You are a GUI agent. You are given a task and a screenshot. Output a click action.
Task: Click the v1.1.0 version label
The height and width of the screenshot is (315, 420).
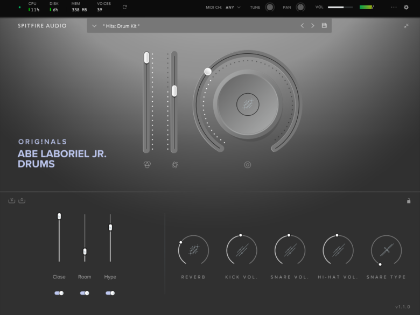[403, 307]
